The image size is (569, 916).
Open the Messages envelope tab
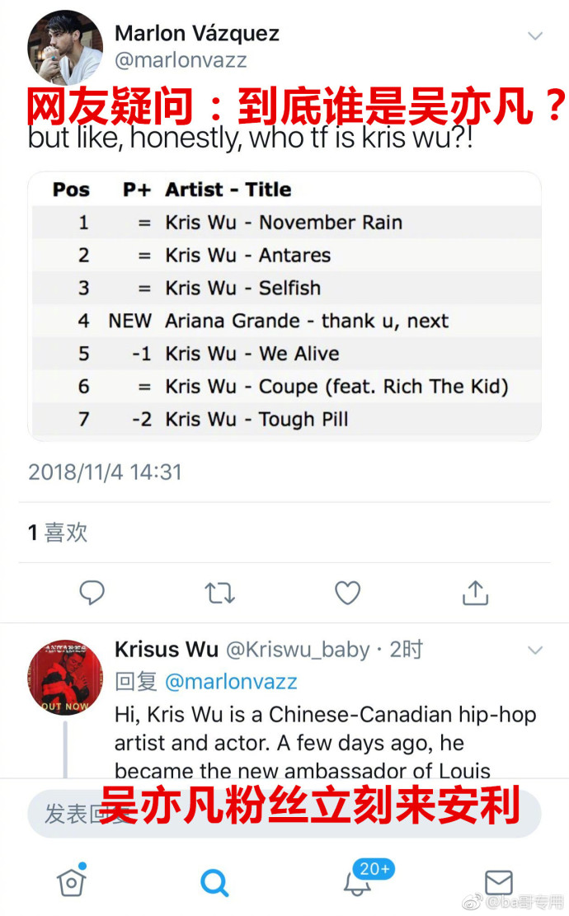pyautogui.click(x=498, y=881)
